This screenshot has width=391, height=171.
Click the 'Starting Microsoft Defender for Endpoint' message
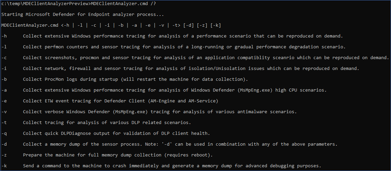click(82, 15)
